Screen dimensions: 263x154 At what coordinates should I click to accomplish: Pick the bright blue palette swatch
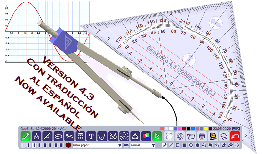(x=193, y=129)
